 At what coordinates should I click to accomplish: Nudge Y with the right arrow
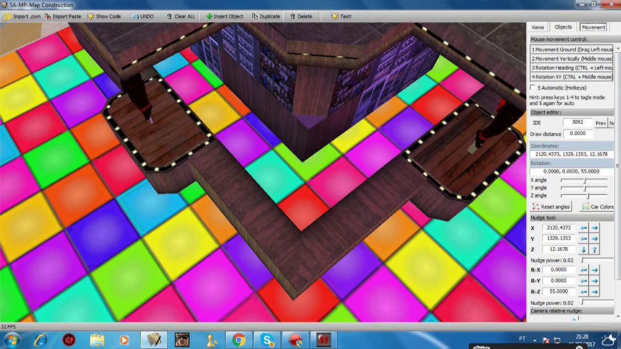(594, 238)
